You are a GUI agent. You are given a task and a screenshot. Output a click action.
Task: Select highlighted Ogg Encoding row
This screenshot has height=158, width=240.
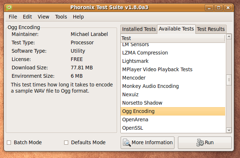[x=173, y=111]
